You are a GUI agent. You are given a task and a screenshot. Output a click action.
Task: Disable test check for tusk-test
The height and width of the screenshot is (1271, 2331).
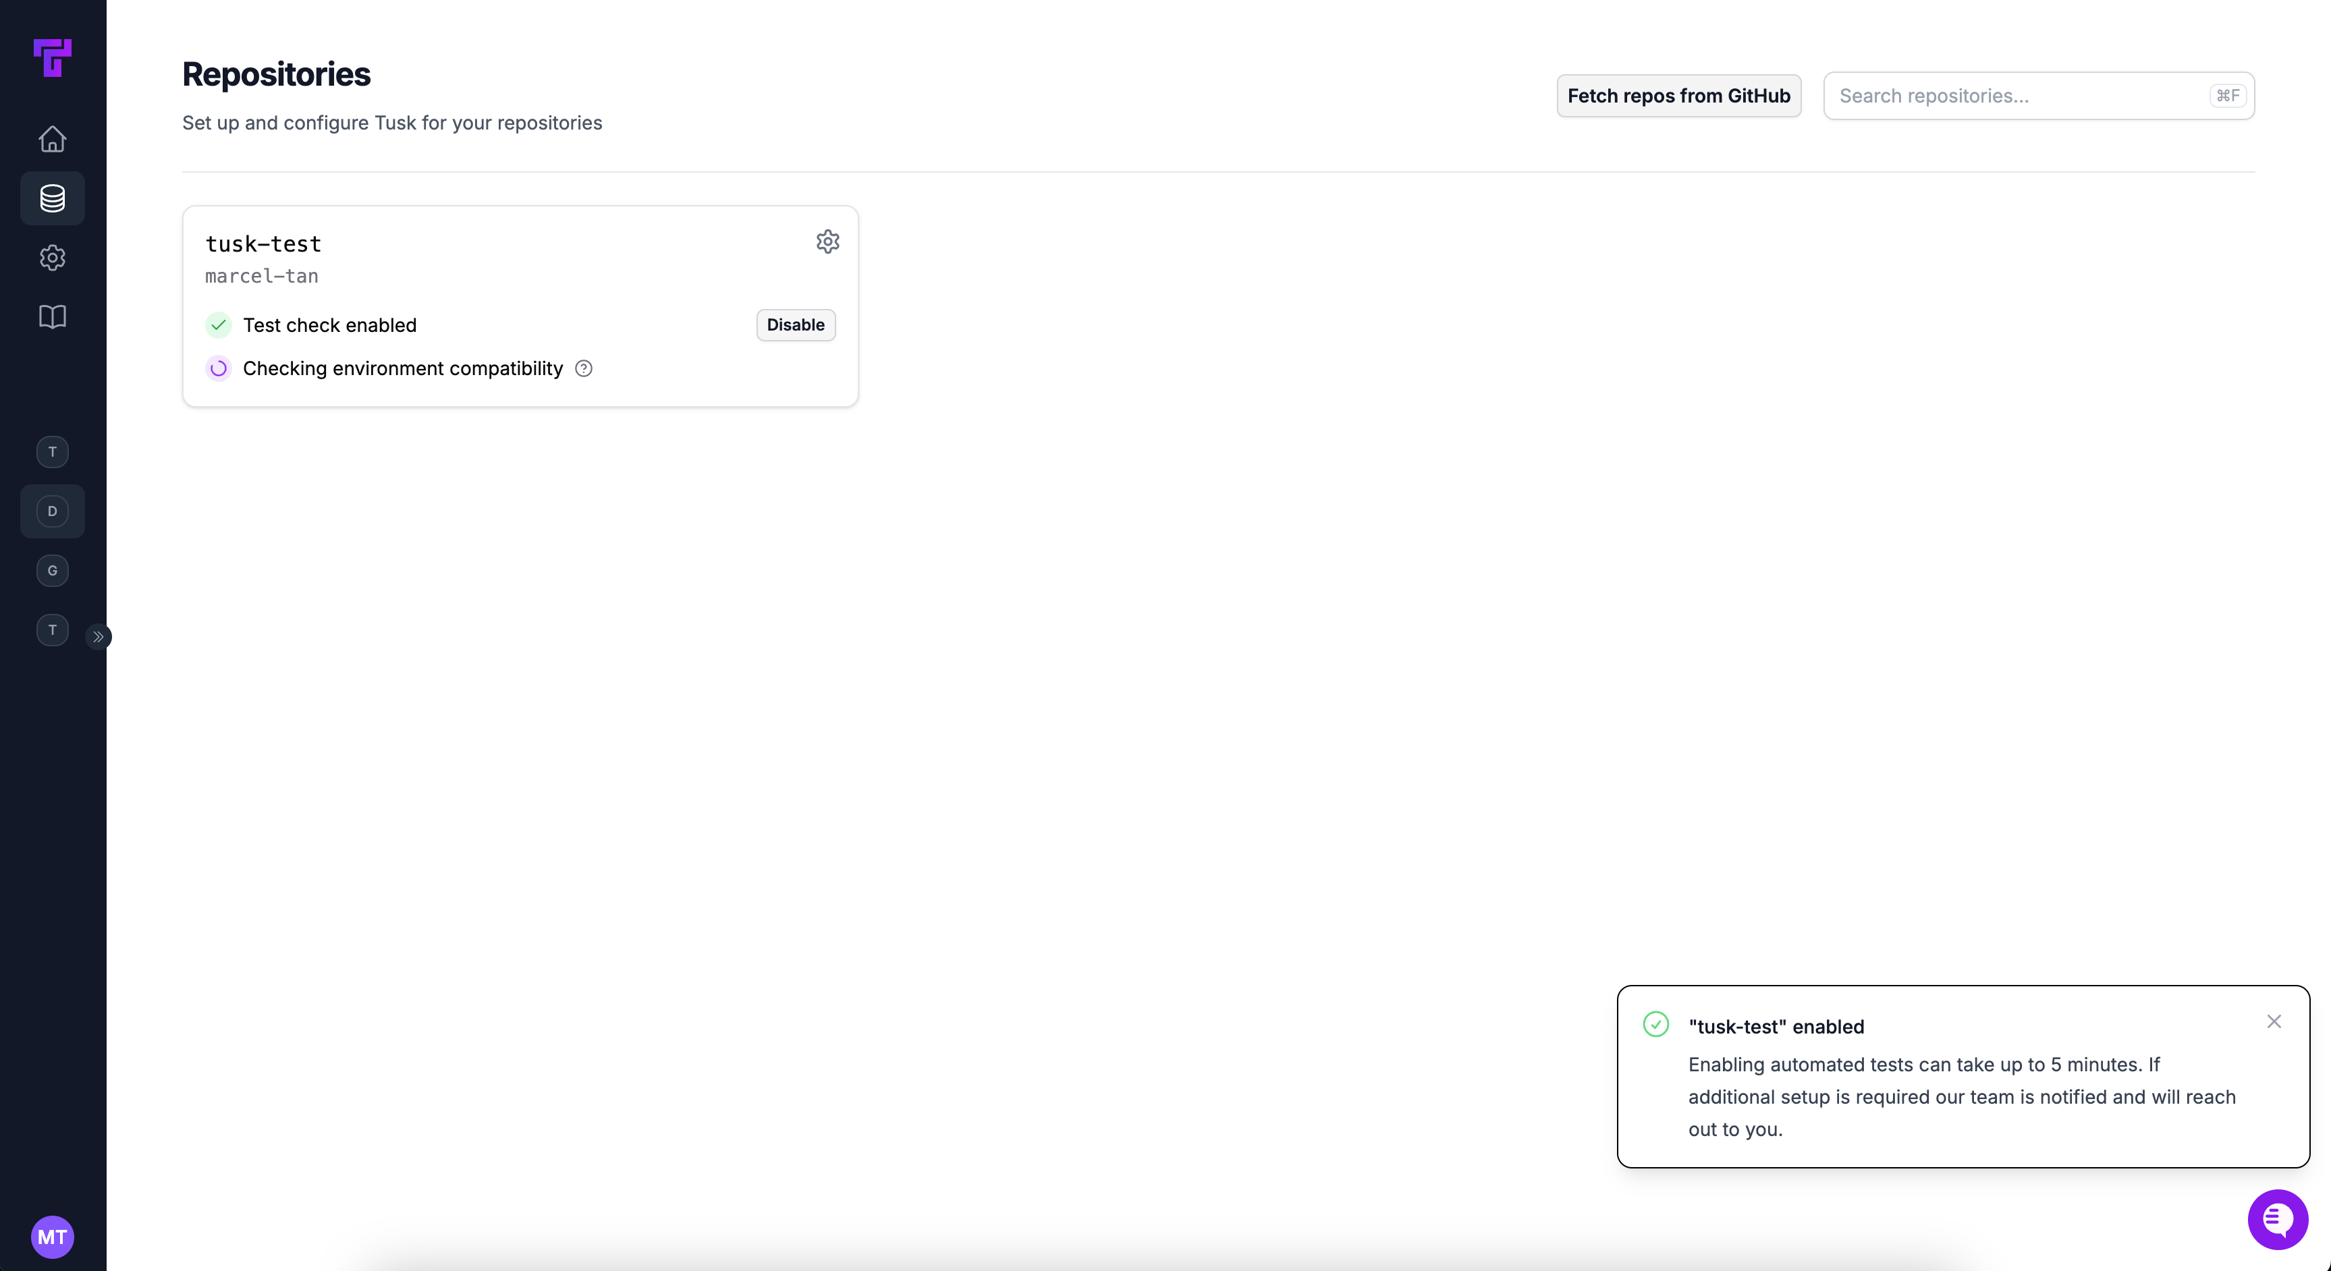[x=796, y=324]
